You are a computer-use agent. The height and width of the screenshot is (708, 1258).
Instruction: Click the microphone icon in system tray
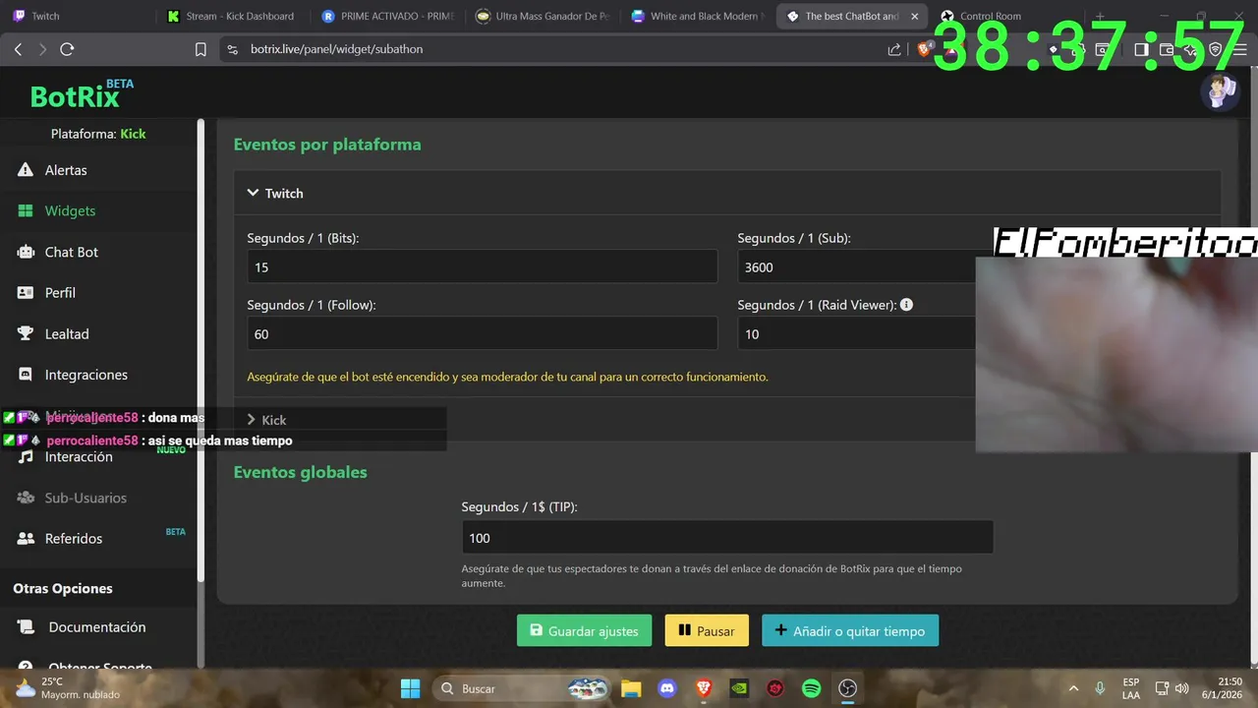coord(1101,688)
